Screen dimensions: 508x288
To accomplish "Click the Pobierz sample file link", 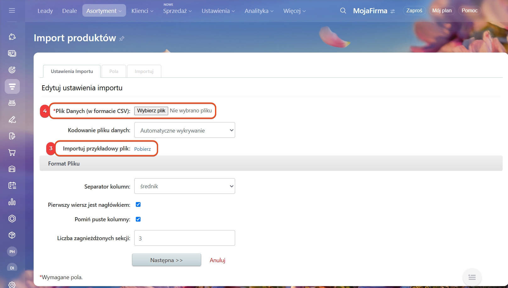I will pos(142,149).
